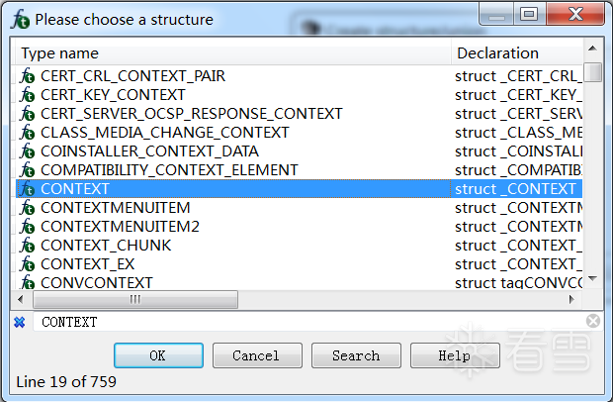Click the horizontal scrollbar thumb
This screenshot has height=402, width=613.
(x=135, y=299)
